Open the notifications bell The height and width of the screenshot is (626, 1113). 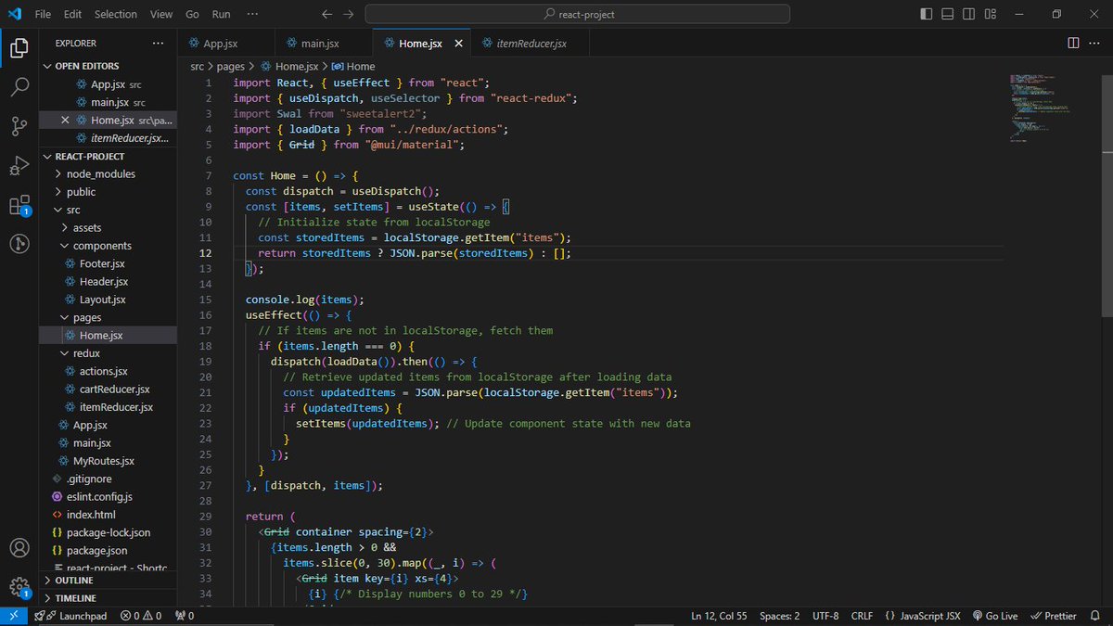point(1096,616)
